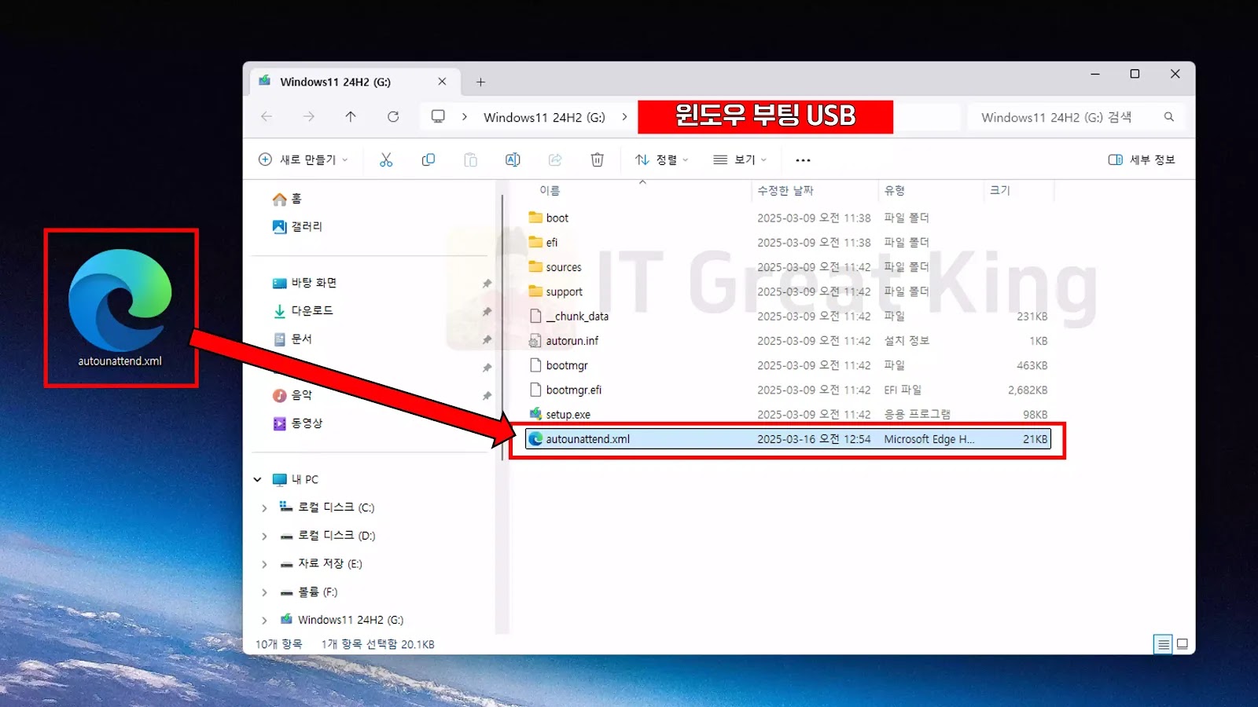
Task: Go forward with the right arrow
Action: click(309, 116)
